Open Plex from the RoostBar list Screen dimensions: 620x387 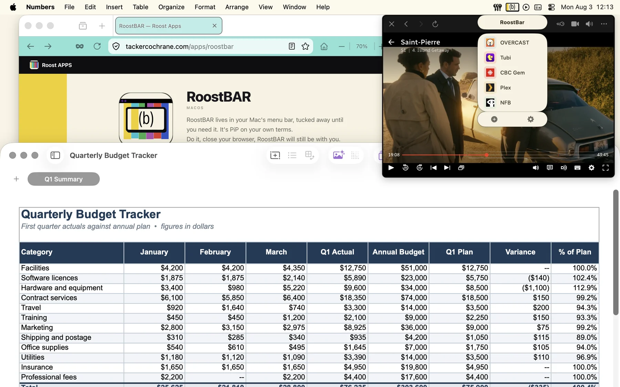pyautogui.click(x=512, y=88)
